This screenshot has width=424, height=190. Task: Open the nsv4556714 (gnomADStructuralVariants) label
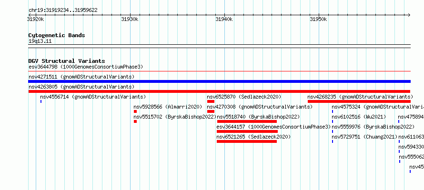tap(93, 97)
